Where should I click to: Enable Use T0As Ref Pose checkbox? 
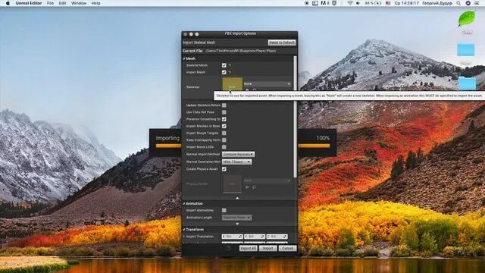(x=224, y=112)
